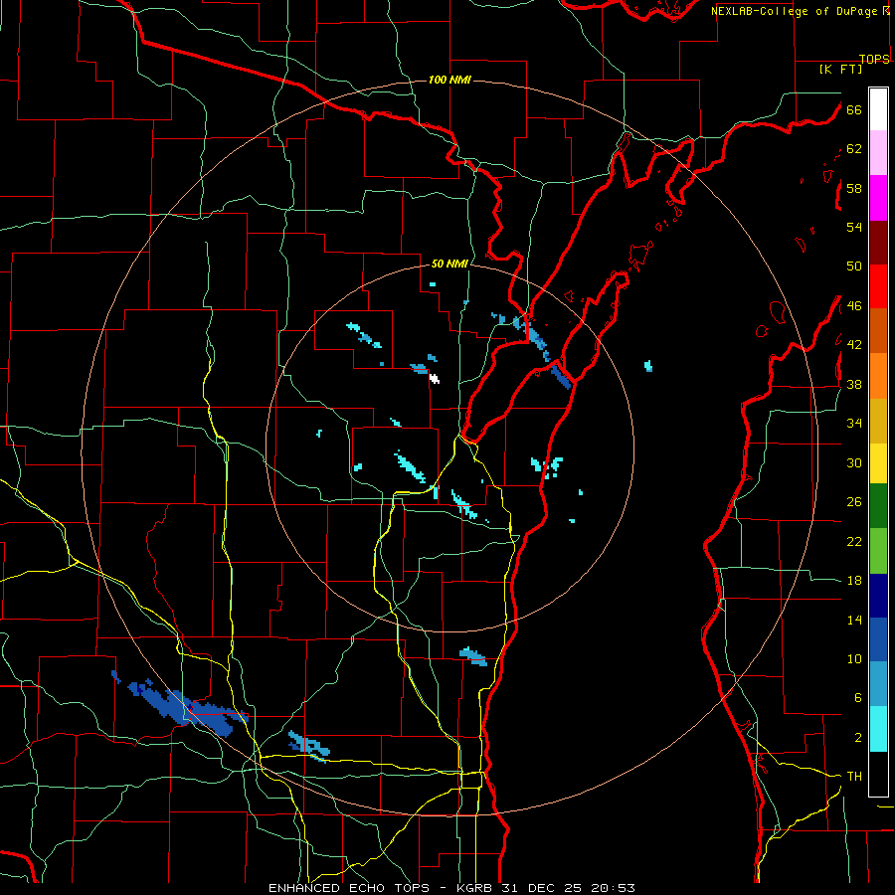Click the dark orange legend swatch
The image size is (895, 895).
tap(878, 330)
